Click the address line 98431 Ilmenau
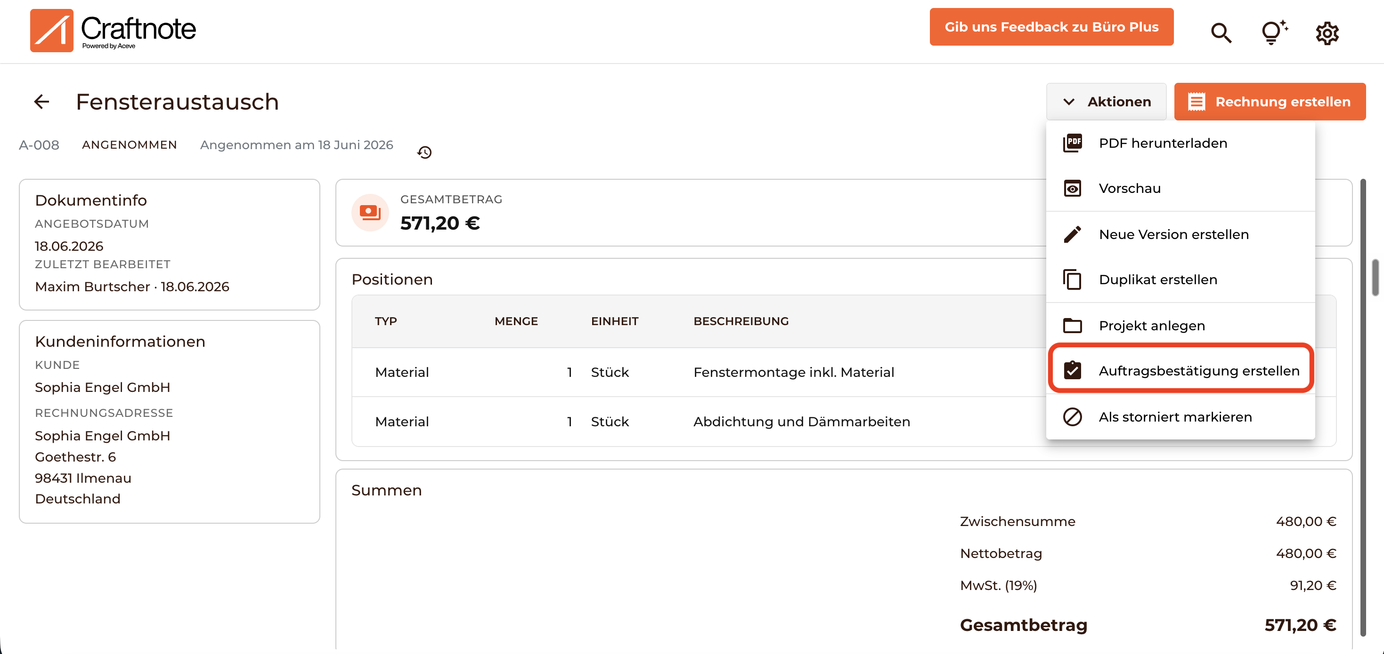Image resolution: width=1384 pixels, height=654 pixels. 83,478
